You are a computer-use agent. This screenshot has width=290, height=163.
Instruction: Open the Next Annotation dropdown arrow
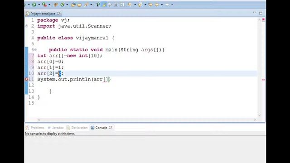coord(135,5)
